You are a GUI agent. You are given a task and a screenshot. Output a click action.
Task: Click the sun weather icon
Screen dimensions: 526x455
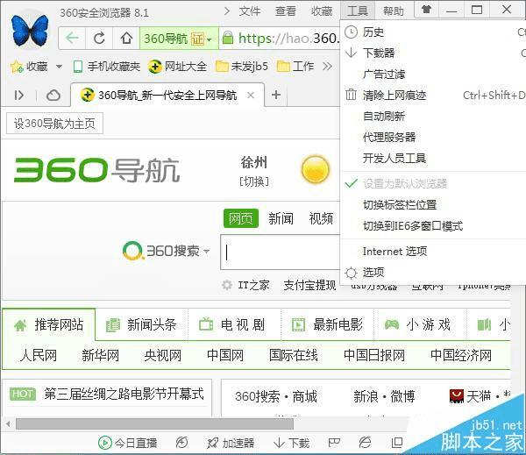pos(315,169)
